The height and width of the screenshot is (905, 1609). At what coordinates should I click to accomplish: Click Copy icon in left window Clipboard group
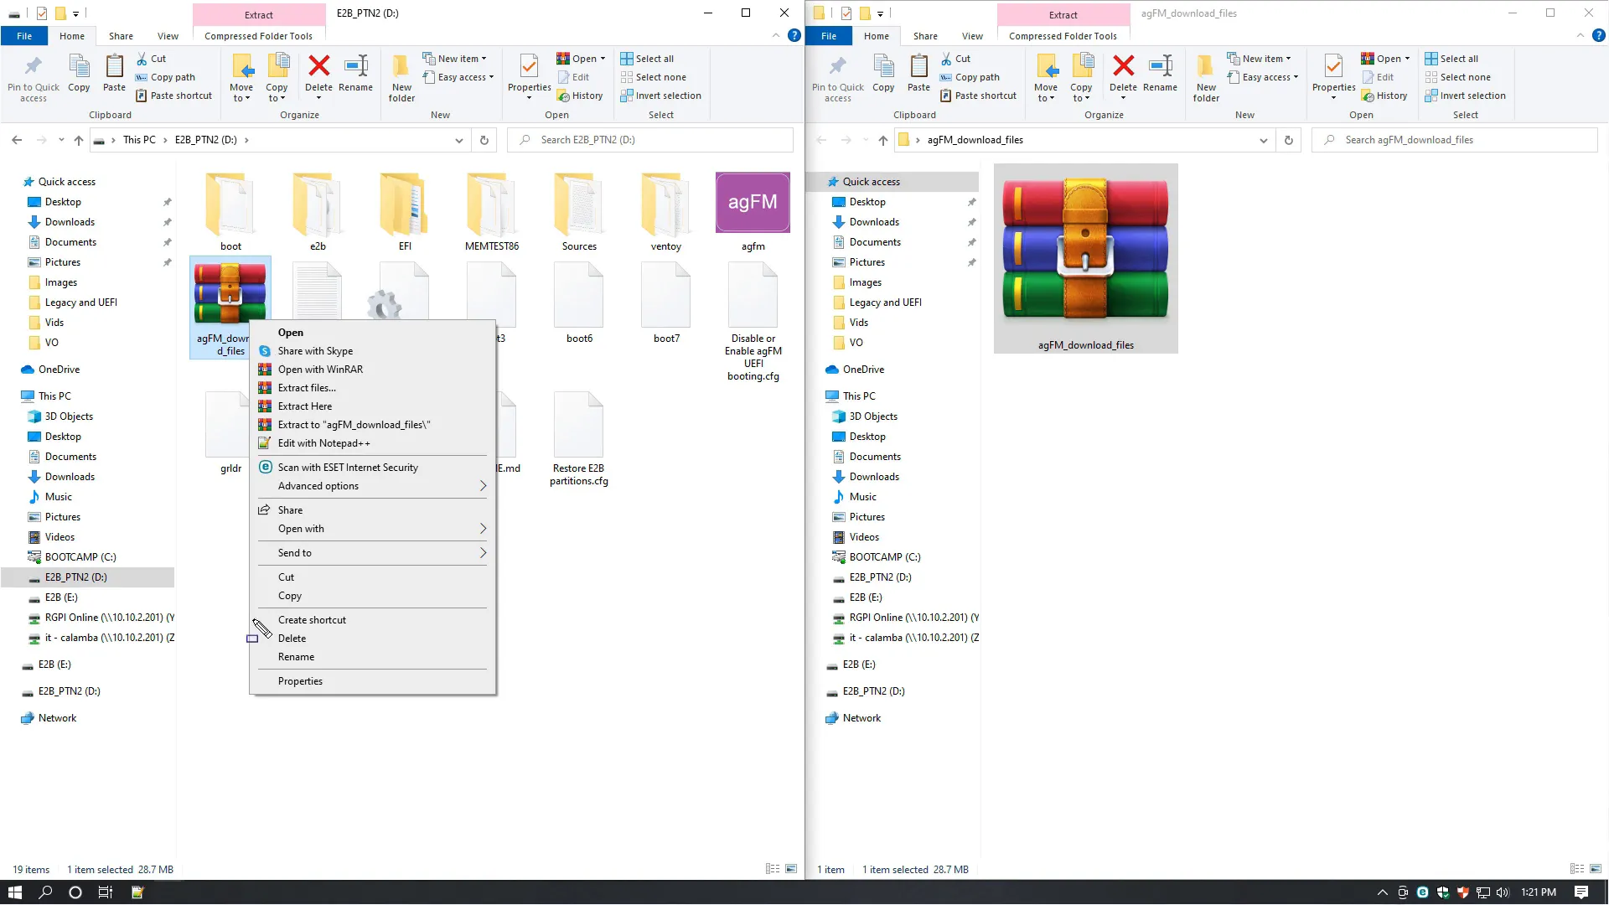tap(79, 66)
